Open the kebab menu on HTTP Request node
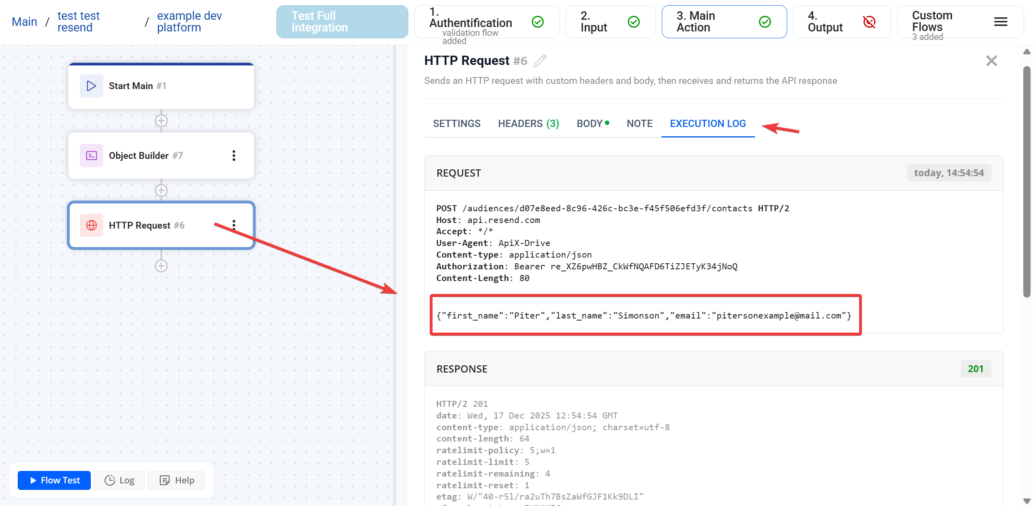 click(234, 225)
